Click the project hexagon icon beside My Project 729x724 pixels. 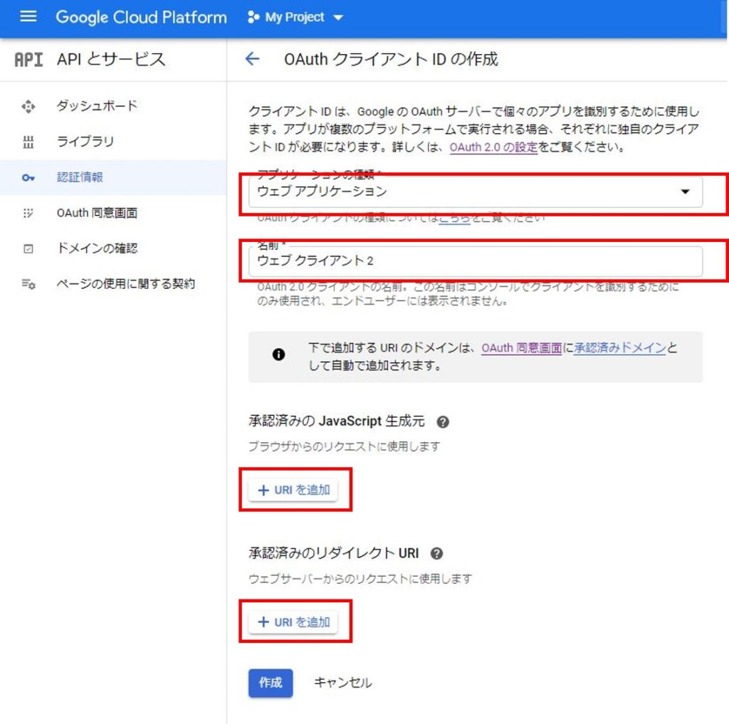[253, 17]
